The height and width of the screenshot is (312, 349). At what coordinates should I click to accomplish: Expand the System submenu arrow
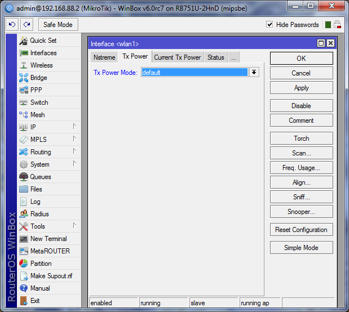[x=74, y=164]
